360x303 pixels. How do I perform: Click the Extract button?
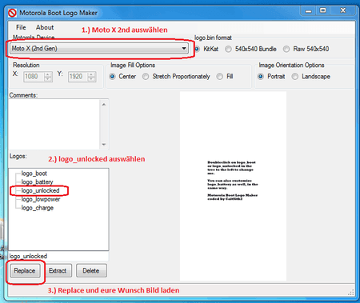click(58, 271)
